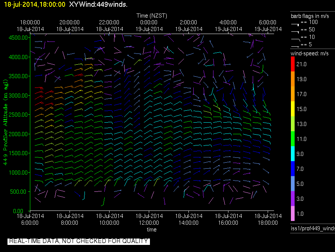Click the top axis '20:00:00' tick label
The width and height of the screenshot is (335, 252).
70,22
